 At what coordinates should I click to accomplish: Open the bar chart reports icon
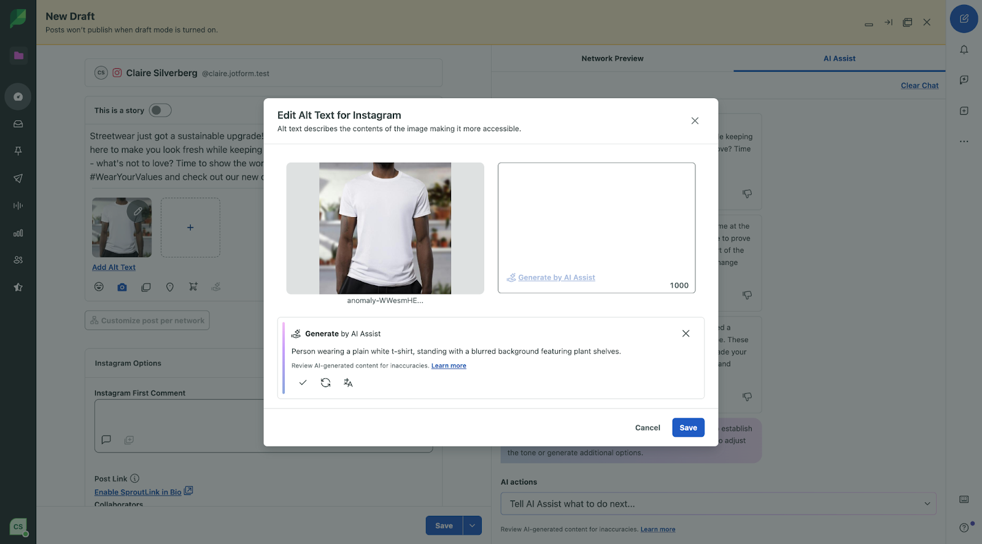coord(18,233)
